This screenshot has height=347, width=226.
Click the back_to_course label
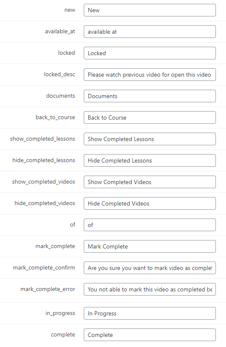[55, 117]
